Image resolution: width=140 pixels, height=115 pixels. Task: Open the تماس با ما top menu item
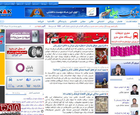tap(53, 4)
